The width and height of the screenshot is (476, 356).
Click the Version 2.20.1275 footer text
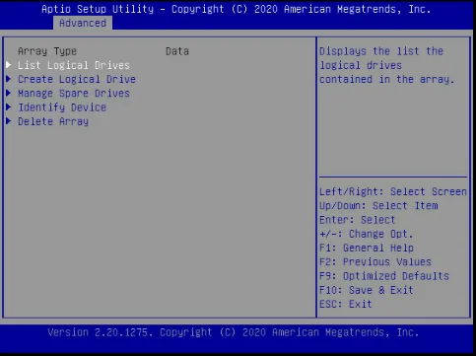(x=234, y=332)
